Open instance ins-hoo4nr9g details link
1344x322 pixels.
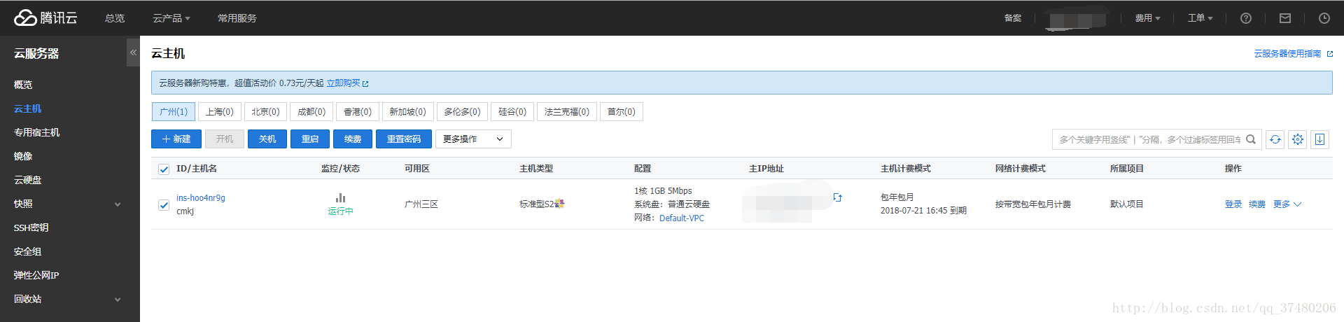[201, 198]
